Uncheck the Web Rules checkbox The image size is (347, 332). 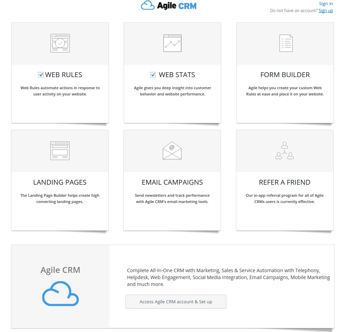tap(41, 75)
